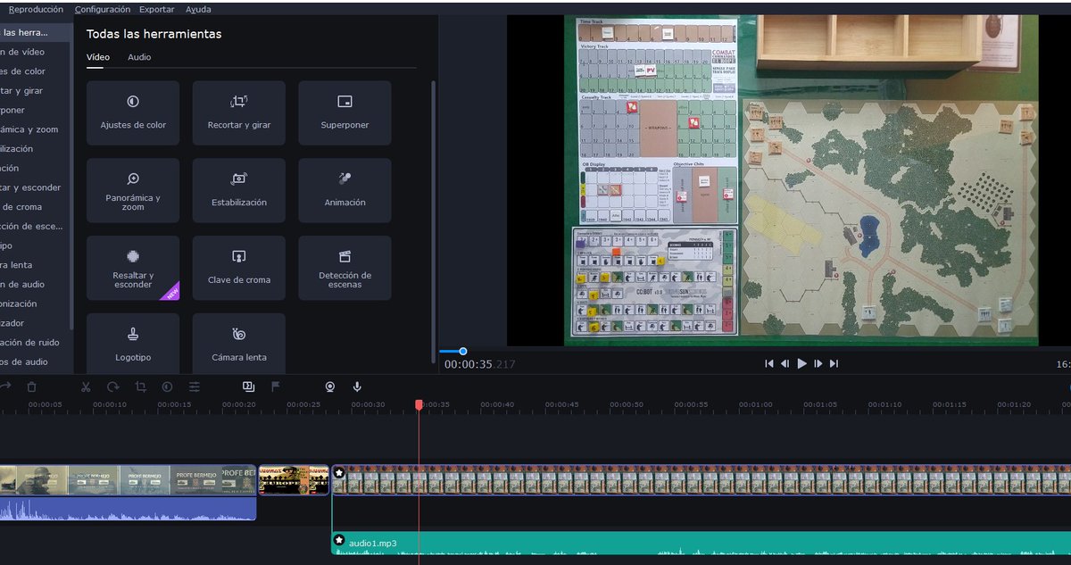Step back one frame
This screenshot has width=1071, height=565.
coord(785,363)
